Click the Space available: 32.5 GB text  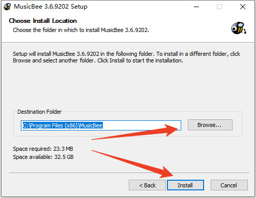[43, 157]
